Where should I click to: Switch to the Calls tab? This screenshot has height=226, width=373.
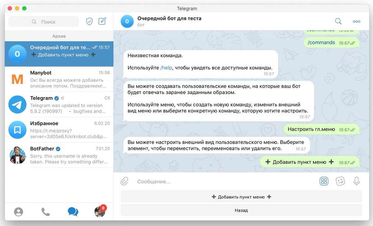point(45,212)
